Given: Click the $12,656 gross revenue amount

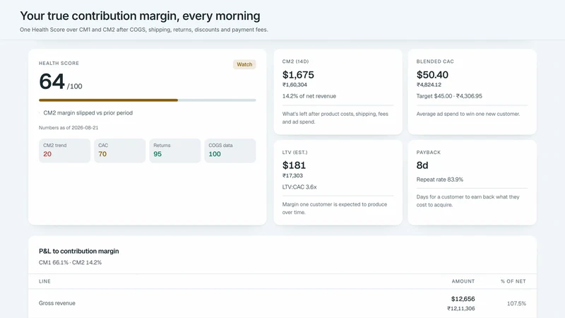Looking at the screenshot, I should (463, 299).
